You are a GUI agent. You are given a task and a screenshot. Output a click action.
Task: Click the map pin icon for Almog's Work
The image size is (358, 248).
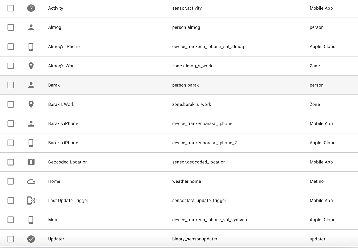click(31, 66)
